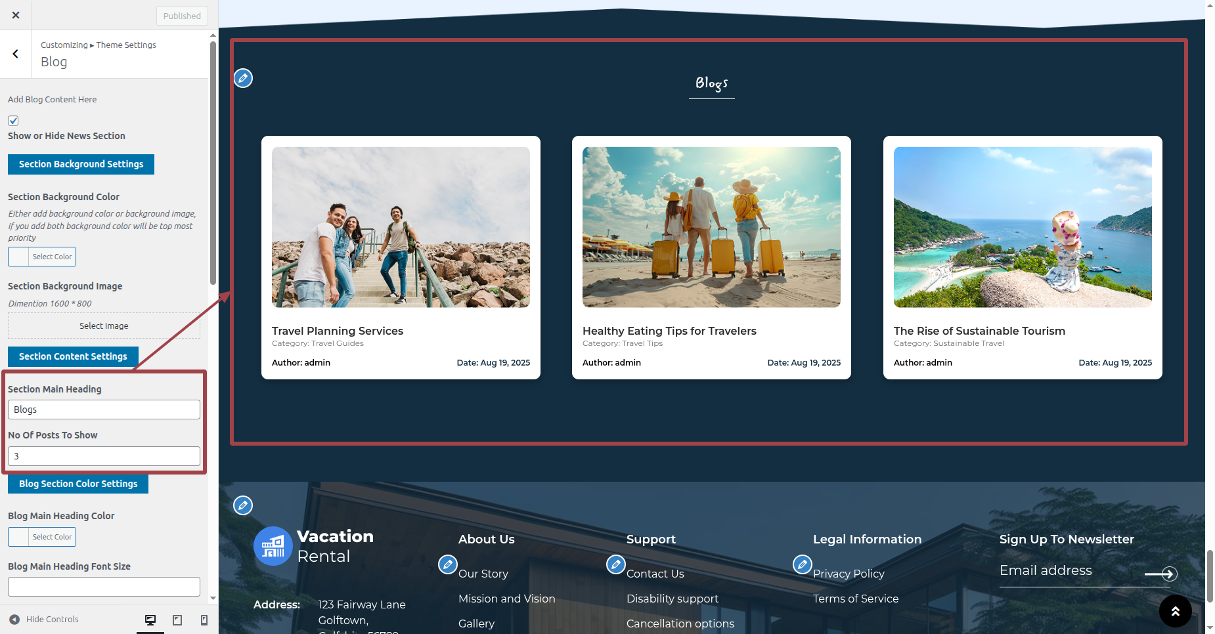
Task: Click Disability support footer link
Action: [673, 599]
